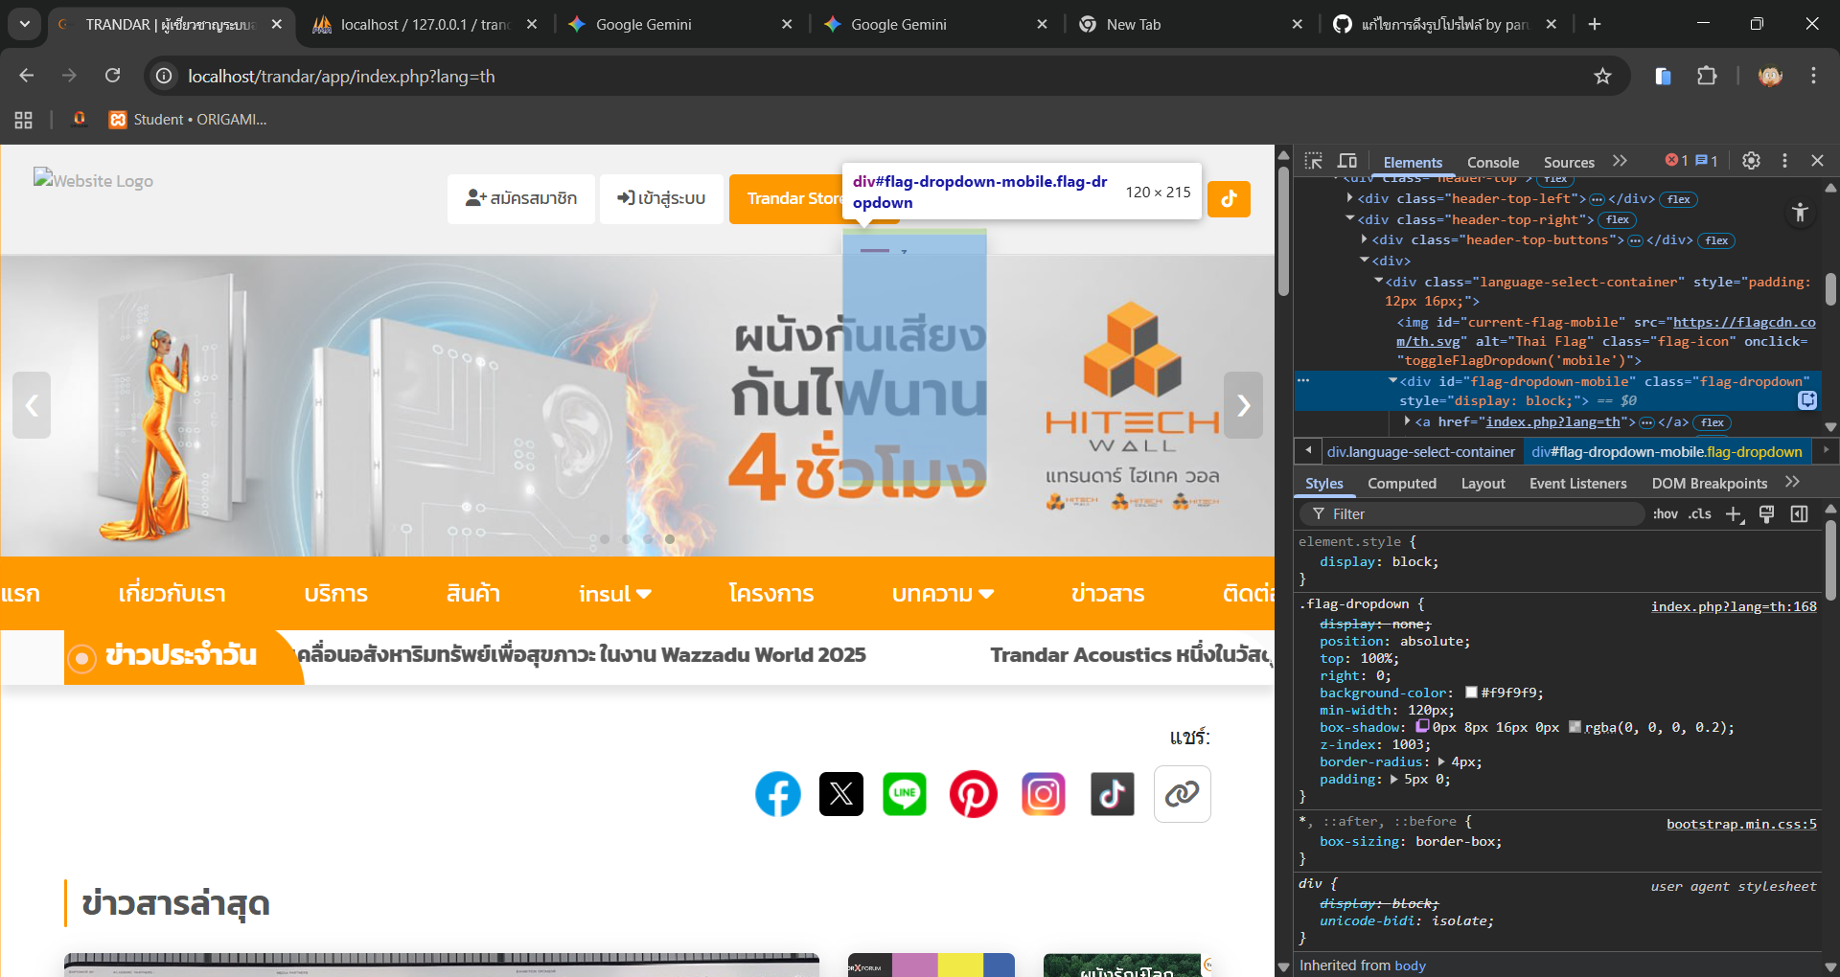Click the LINE share icon
The height and width of the screenshot is (977, 1840).
click(904, 794)
